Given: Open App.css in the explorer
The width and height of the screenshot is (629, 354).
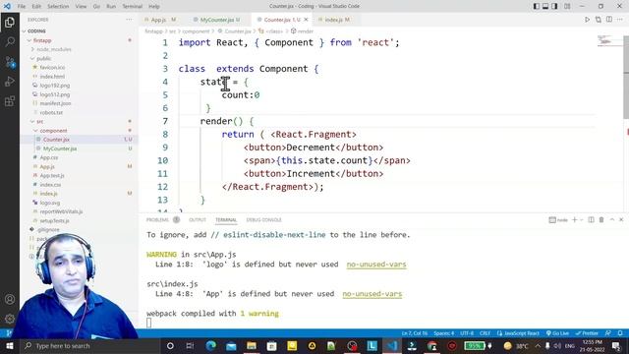Looking at the screenshot, I should point(48,157).
